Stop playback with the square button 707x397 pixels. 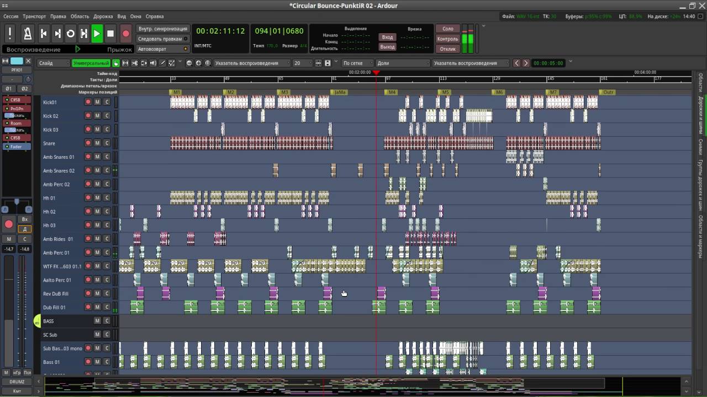110,34
